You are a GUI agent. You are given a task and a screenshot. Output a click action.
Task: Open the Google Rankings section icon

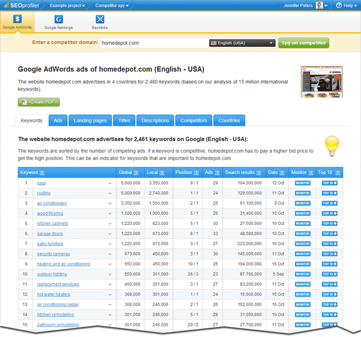click(x=58, y=19)
